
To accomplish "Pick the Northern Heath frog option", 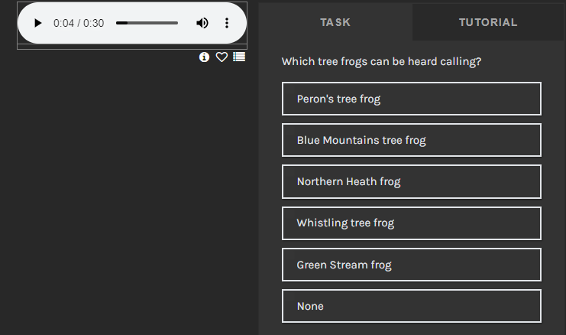I will click(x=411, y=181).
